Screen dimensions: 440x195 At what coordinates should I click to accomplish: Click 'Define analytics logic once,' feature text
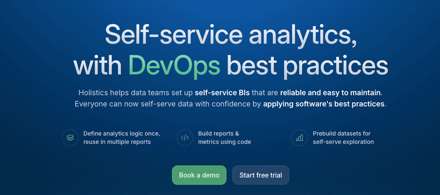[122, 133]
